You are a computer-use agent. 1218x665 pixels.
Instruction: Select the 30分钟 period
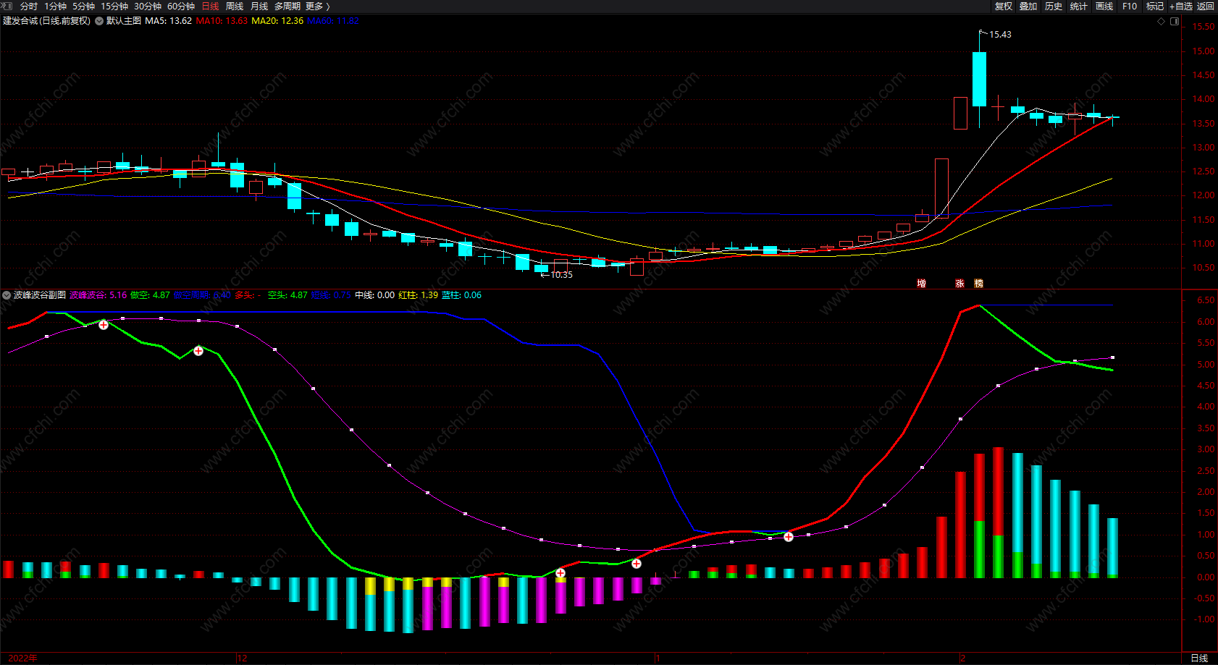point(148,7)
